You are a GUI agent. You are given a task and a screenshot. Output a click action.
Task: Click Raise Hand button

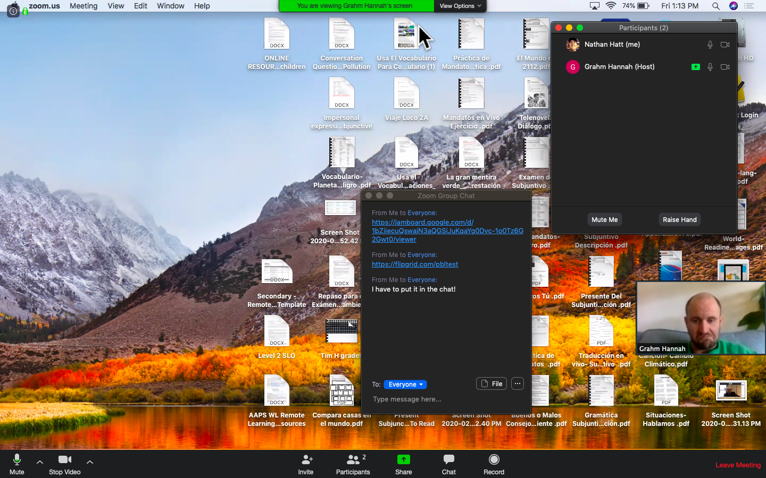[680, 220]
